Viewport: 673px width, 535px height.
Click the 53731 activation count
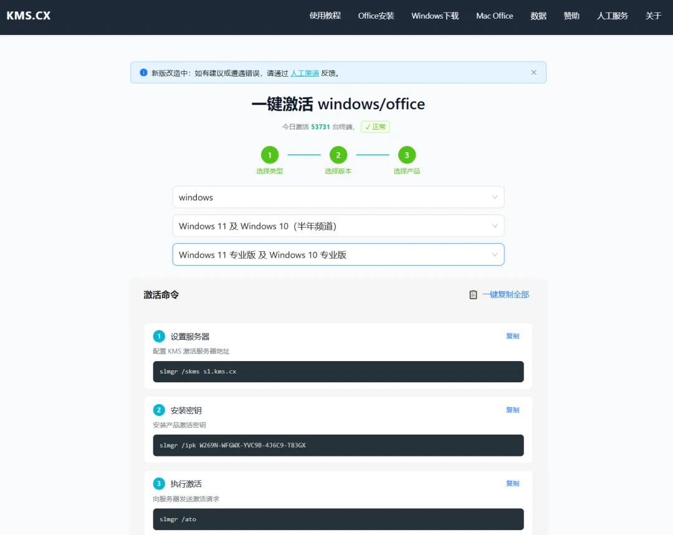click(x=320, y=127)
